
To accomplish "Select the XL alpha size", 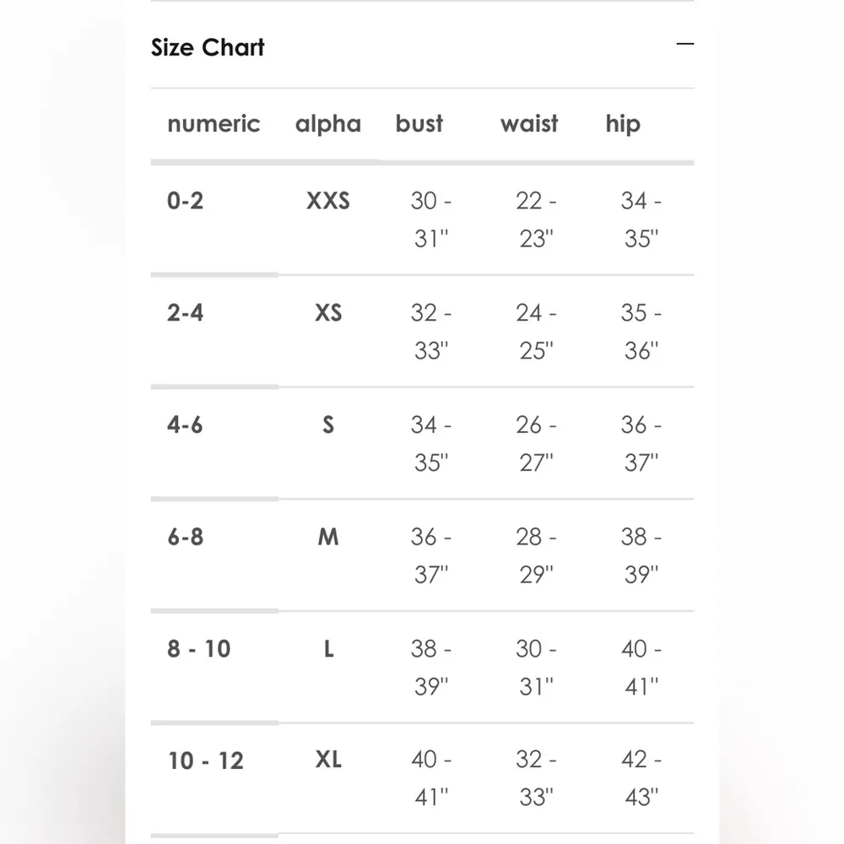I will pos(328,760).
